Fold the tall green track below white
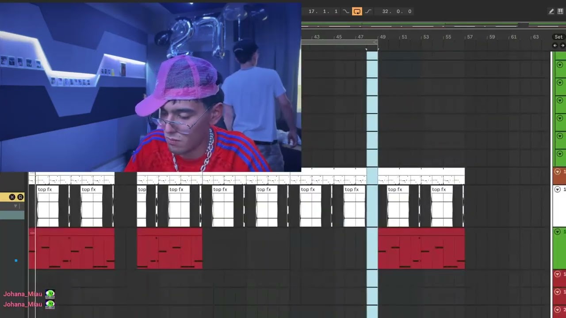Screen dimensions: 566x318 point(558,232)
